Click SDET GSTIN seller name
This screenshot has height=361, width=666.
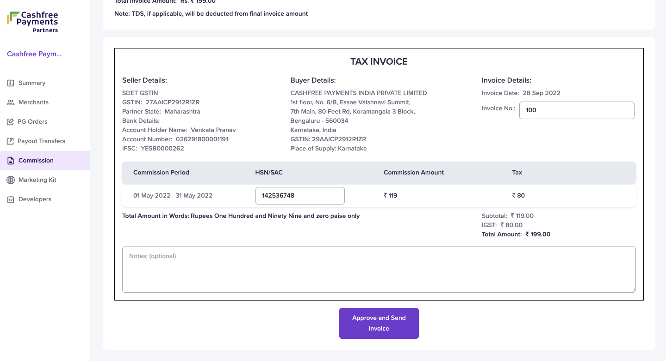[x=140, y=93]
